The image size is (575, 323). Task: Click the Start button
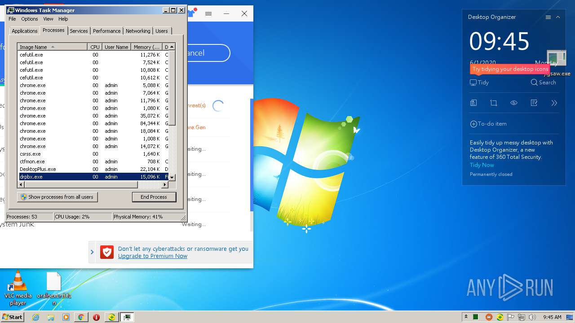tap(13, 317)
